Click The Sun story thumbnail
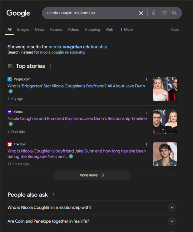 click(x=165, y=154)
